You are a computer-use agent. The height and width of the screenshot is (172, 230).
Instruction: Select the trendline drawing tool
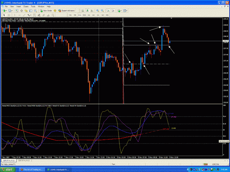coord(24,15)
